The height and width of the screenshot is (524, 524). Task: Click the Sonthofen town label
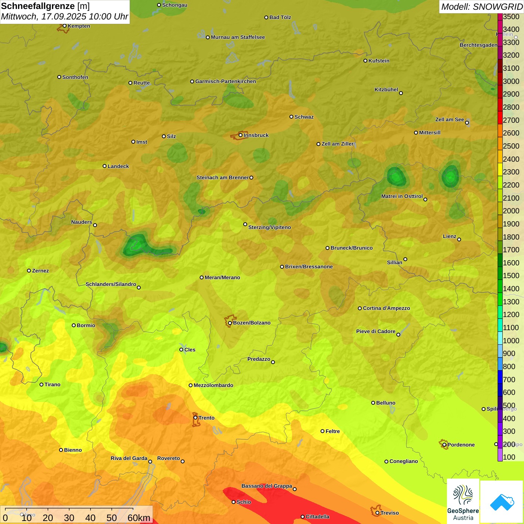click(75, 77)
